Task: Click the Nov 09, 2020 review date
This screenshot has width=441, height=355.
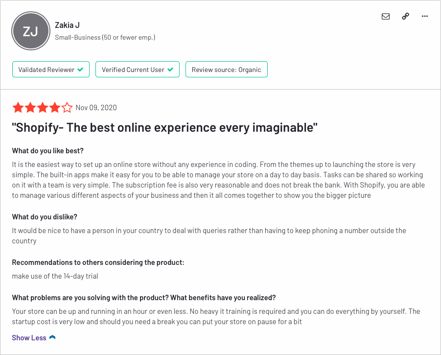Action: 96,108
